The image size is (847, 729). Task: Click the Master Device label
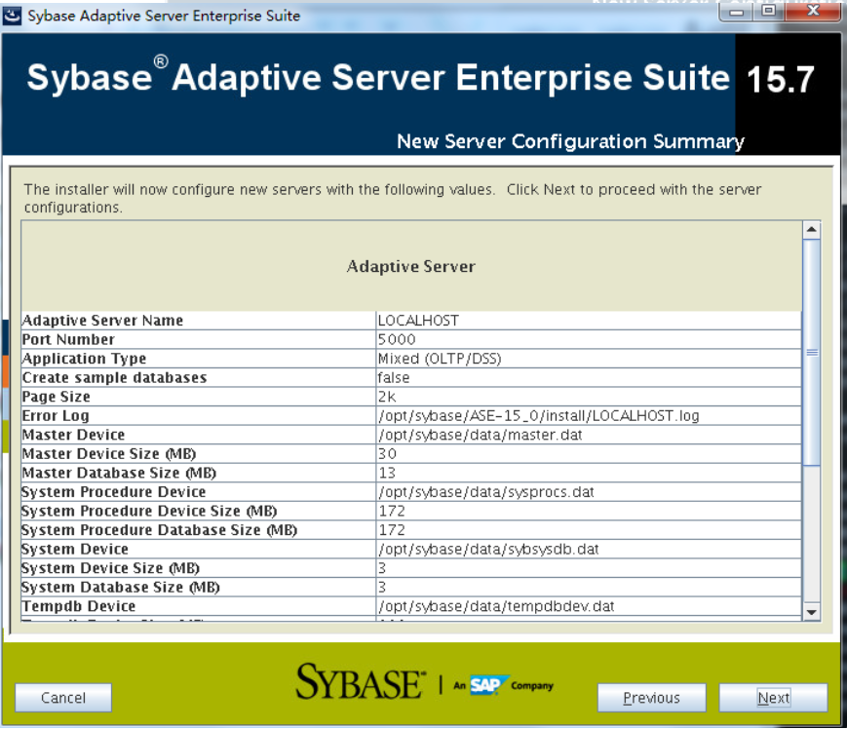(73, 435)
